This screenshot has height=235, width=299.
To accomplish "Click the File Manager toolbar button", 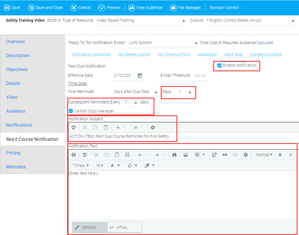I will click(185, 8).
